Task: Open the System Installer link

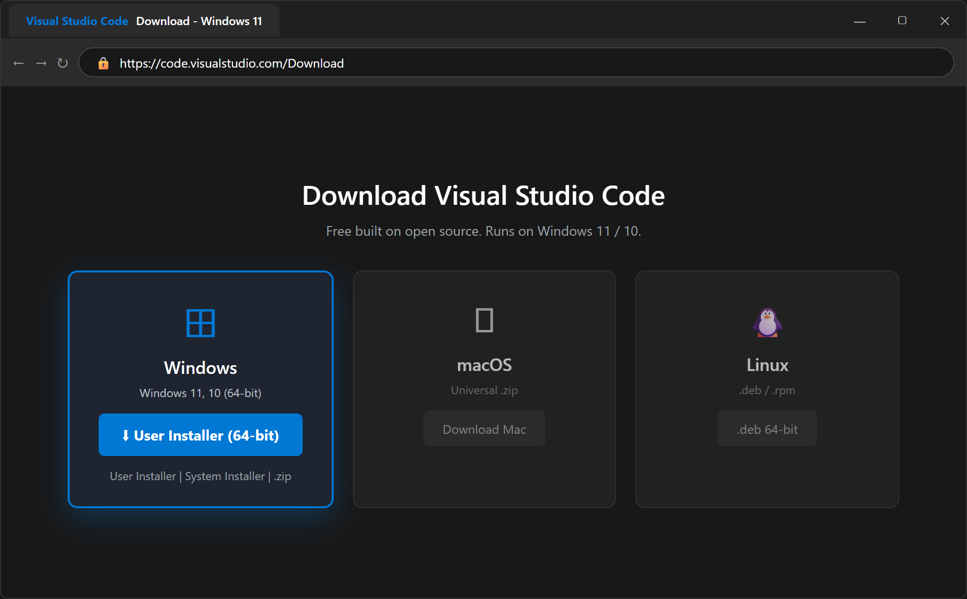Action: pyautogui.click(x=225, y=476)
